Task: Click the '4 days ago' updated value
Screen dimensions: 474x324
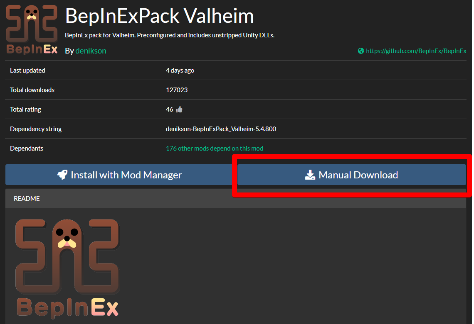Action: pyautogui.click(x=180, y=71)
